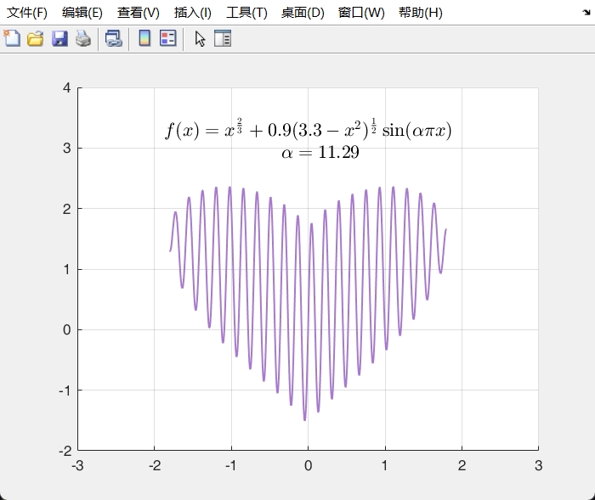
Task: Click the Link Plot toolbar icon
Action: coord(113,38)
